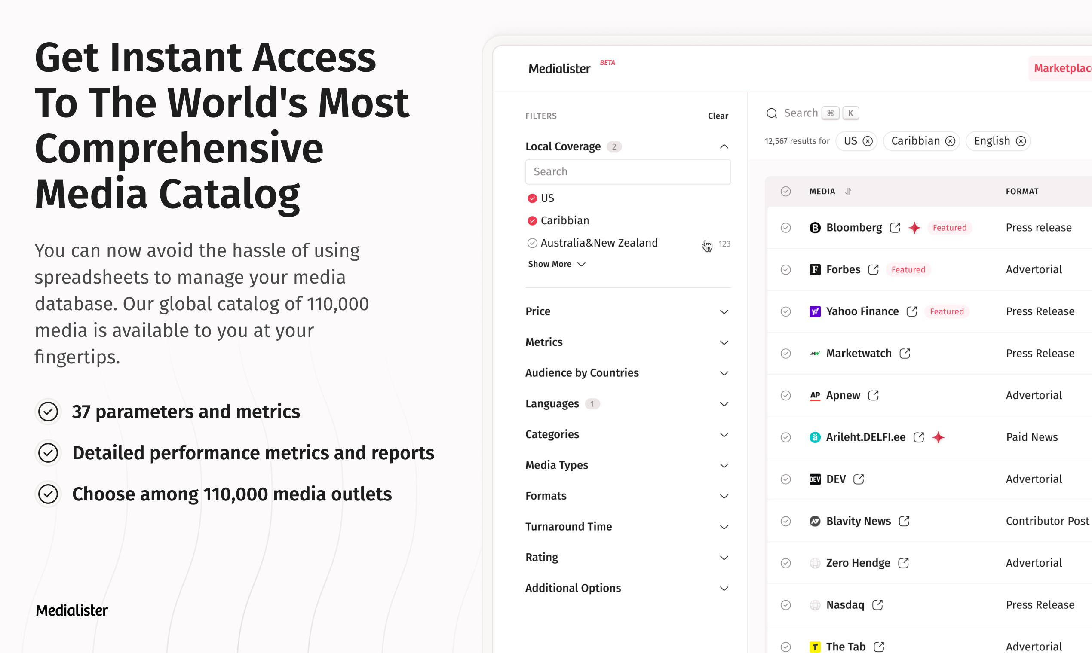Image resolution: width=1092 pixels, height=653 pixels.
Task: Select the Yahoo Finance row checkbox
Action: 785,311
